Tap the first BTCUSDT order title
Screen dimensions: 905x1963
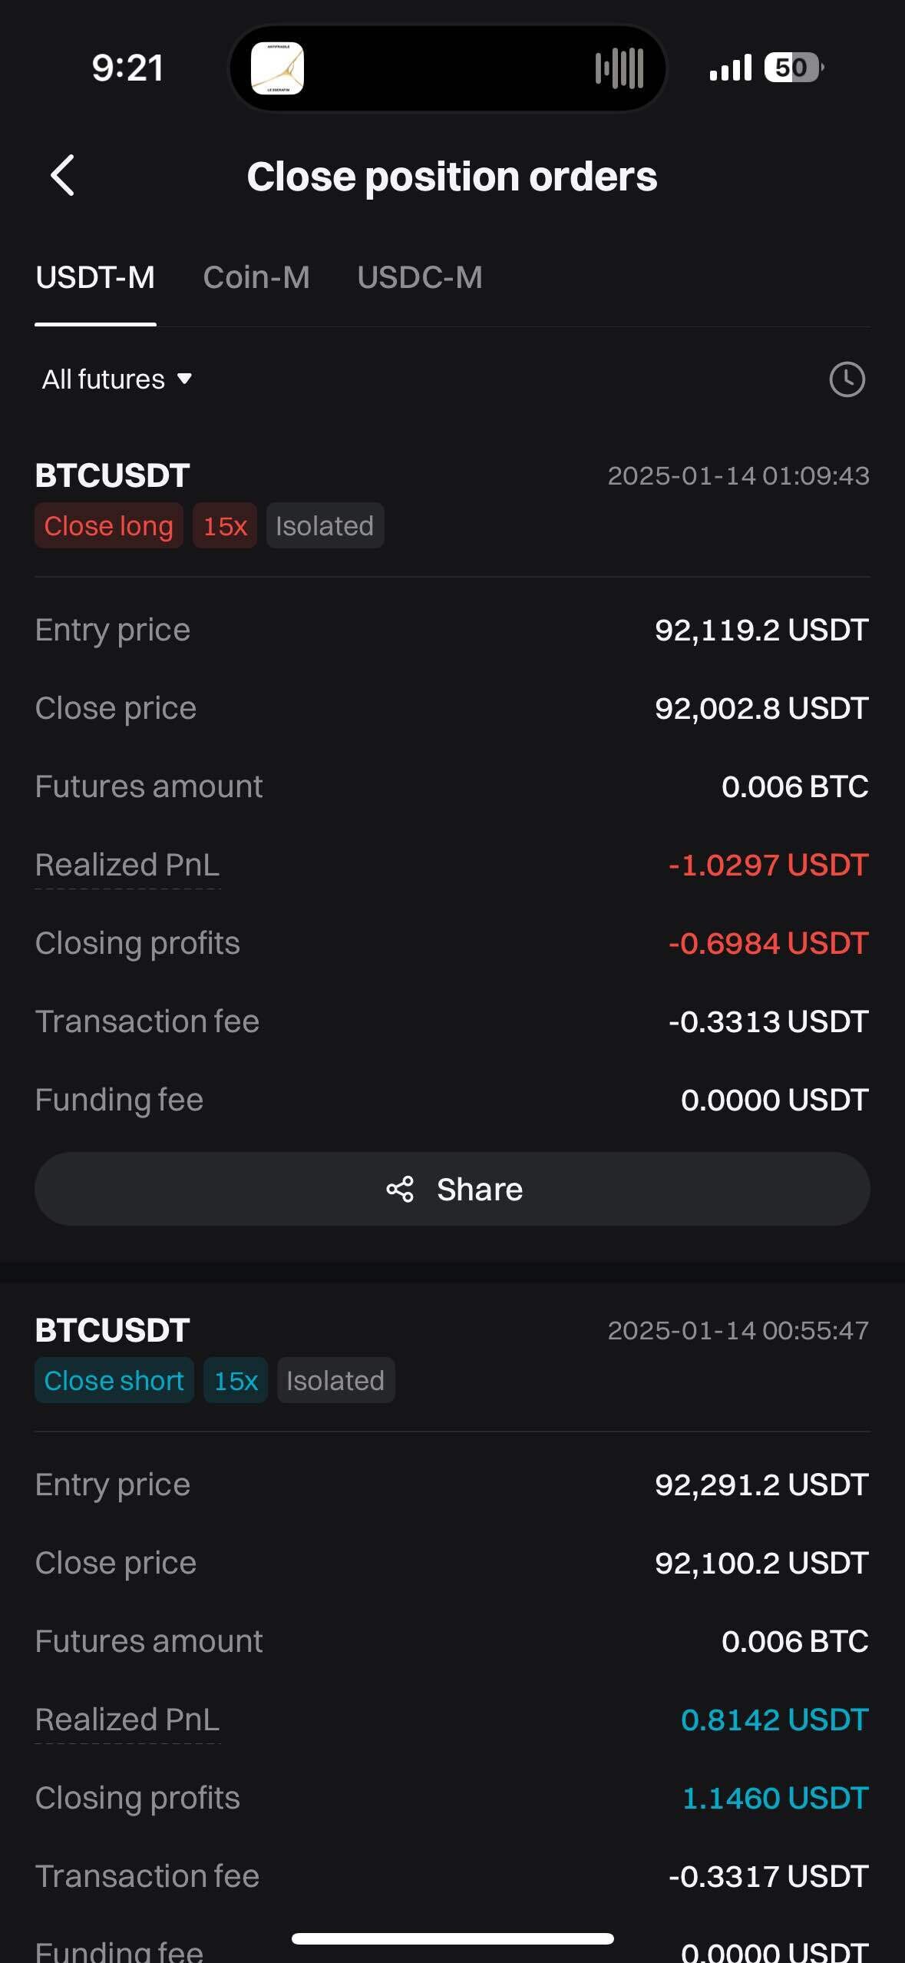pos(112,475)
